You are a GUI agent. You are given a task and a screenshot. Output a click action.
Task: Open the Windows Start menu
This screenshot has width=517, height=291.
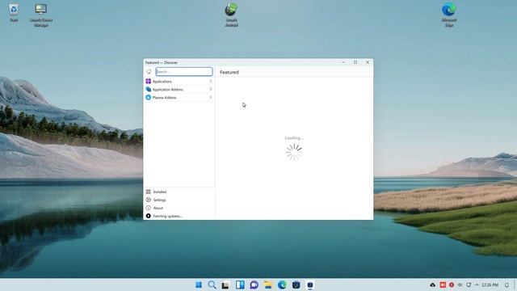click(x=199, y=285)
